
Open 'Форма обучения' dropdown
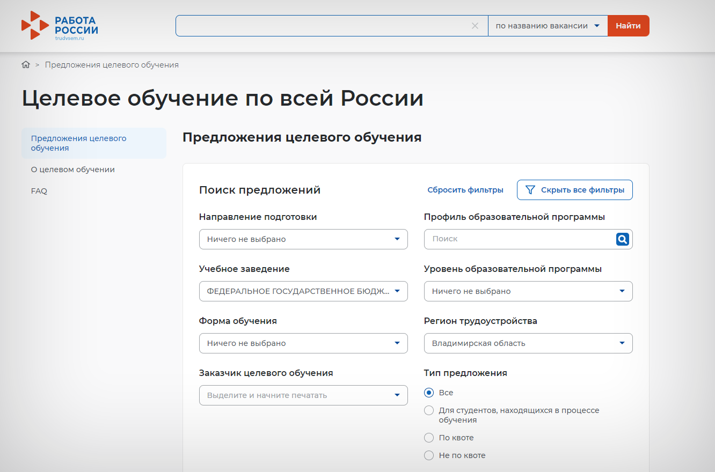[303, 343]
